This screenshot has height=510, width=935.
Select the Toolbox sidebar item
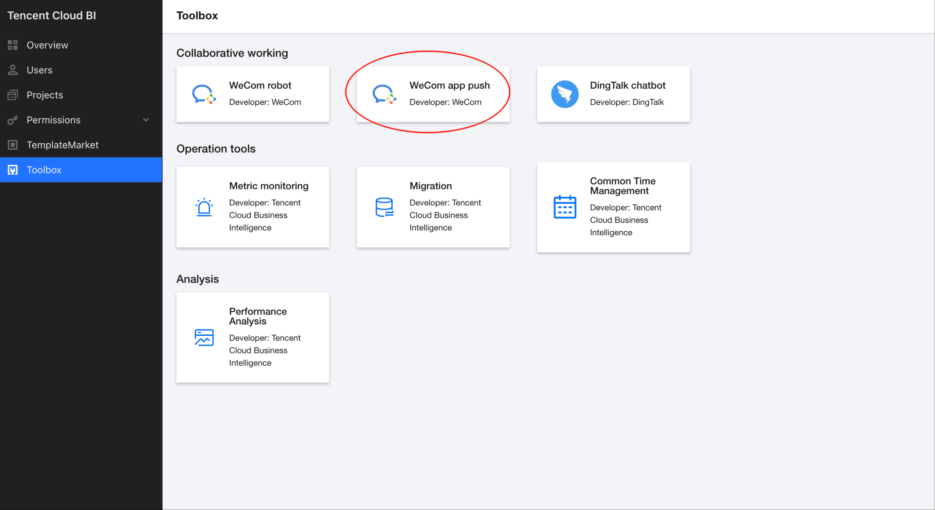coord(44,170)
